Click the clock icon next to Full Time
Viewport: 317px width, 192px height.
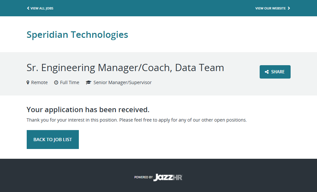[56, 82]
